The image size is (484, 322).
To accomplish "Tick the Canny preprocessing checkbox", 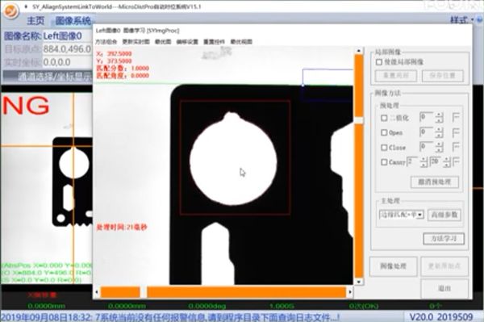I will 384,162.
